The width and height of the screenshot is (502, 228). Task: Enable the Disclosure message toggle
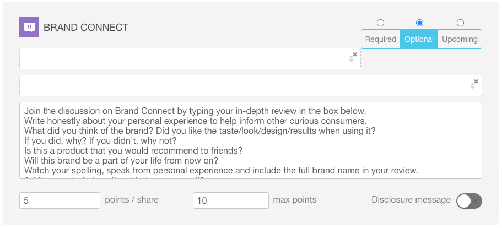point(469,201)
